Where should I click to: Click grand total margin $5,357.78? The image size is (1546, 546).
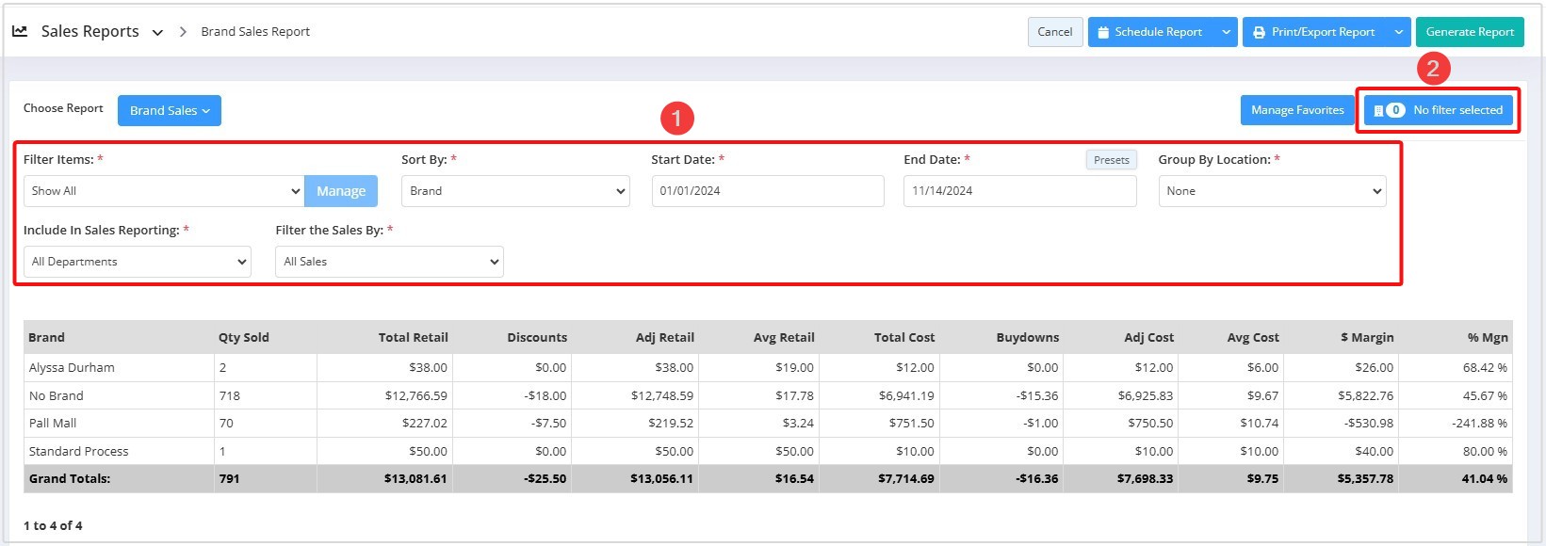(1366, 479)
